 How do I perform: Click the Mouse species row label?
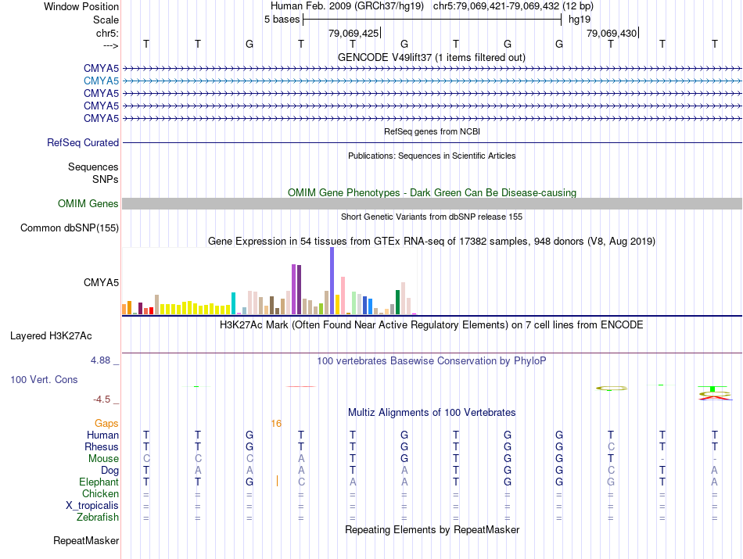tap(103, 459)
